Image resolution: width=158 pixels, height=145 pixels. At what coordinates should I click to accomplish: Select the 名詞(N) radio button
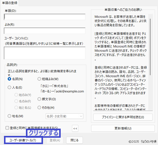point(9,79)
